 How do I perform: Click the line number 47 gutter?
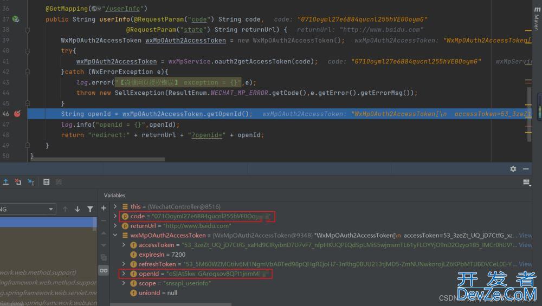(5, 125)
